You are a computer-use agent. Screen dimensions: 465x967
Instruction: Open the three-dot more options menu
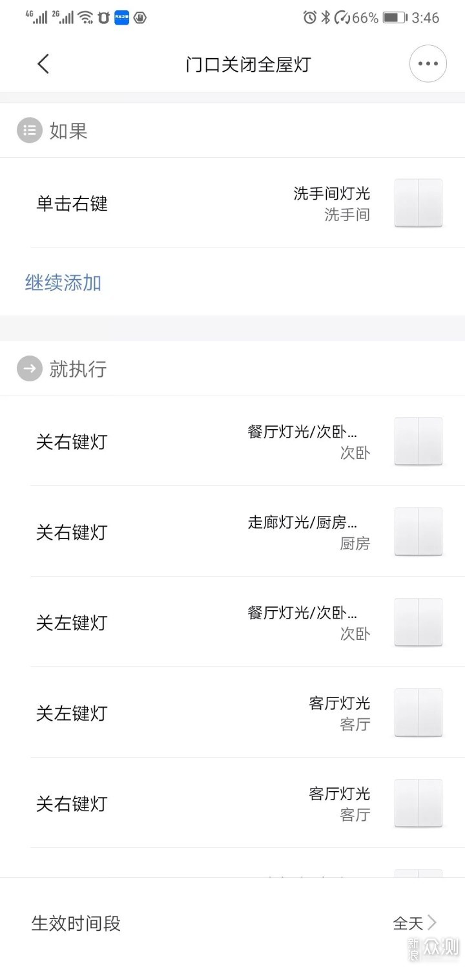coord(428,64)
